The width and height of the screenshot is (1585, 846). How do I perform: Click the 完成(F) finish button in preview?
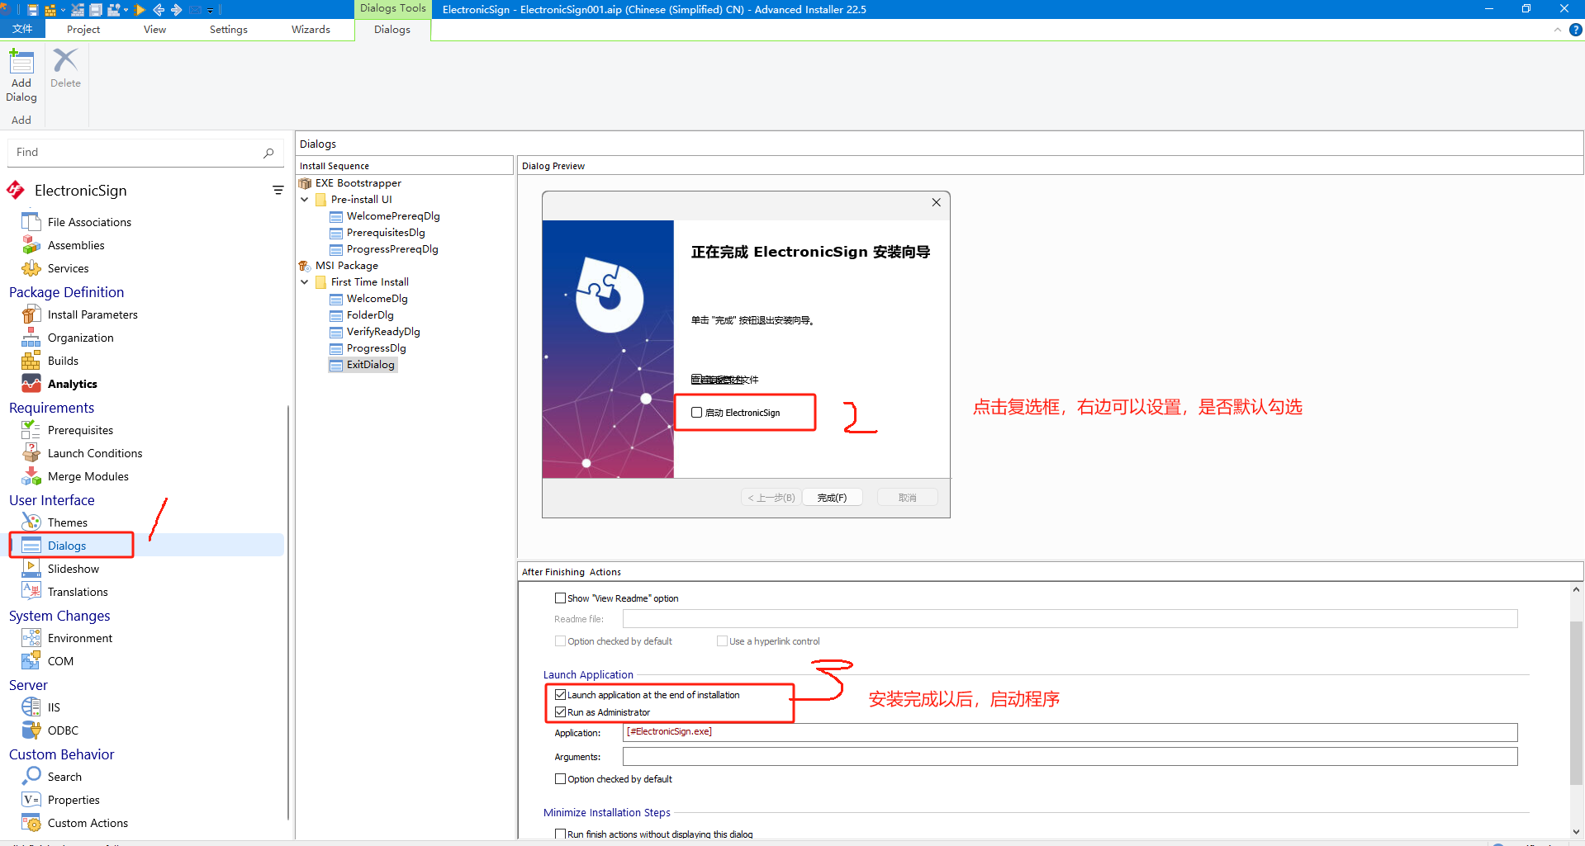[x=832, y=498]
